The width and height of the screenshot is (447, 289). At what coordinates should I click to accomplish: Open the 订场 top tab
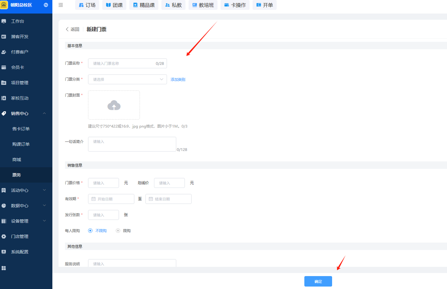coord(87,5)
